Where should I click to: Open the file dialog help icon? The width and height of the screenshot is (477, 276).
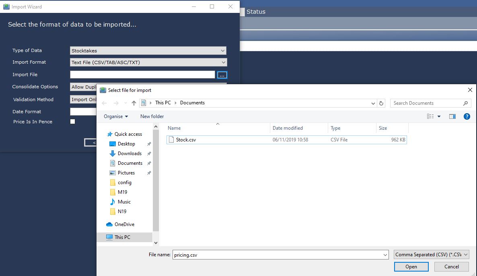[467, 116]
